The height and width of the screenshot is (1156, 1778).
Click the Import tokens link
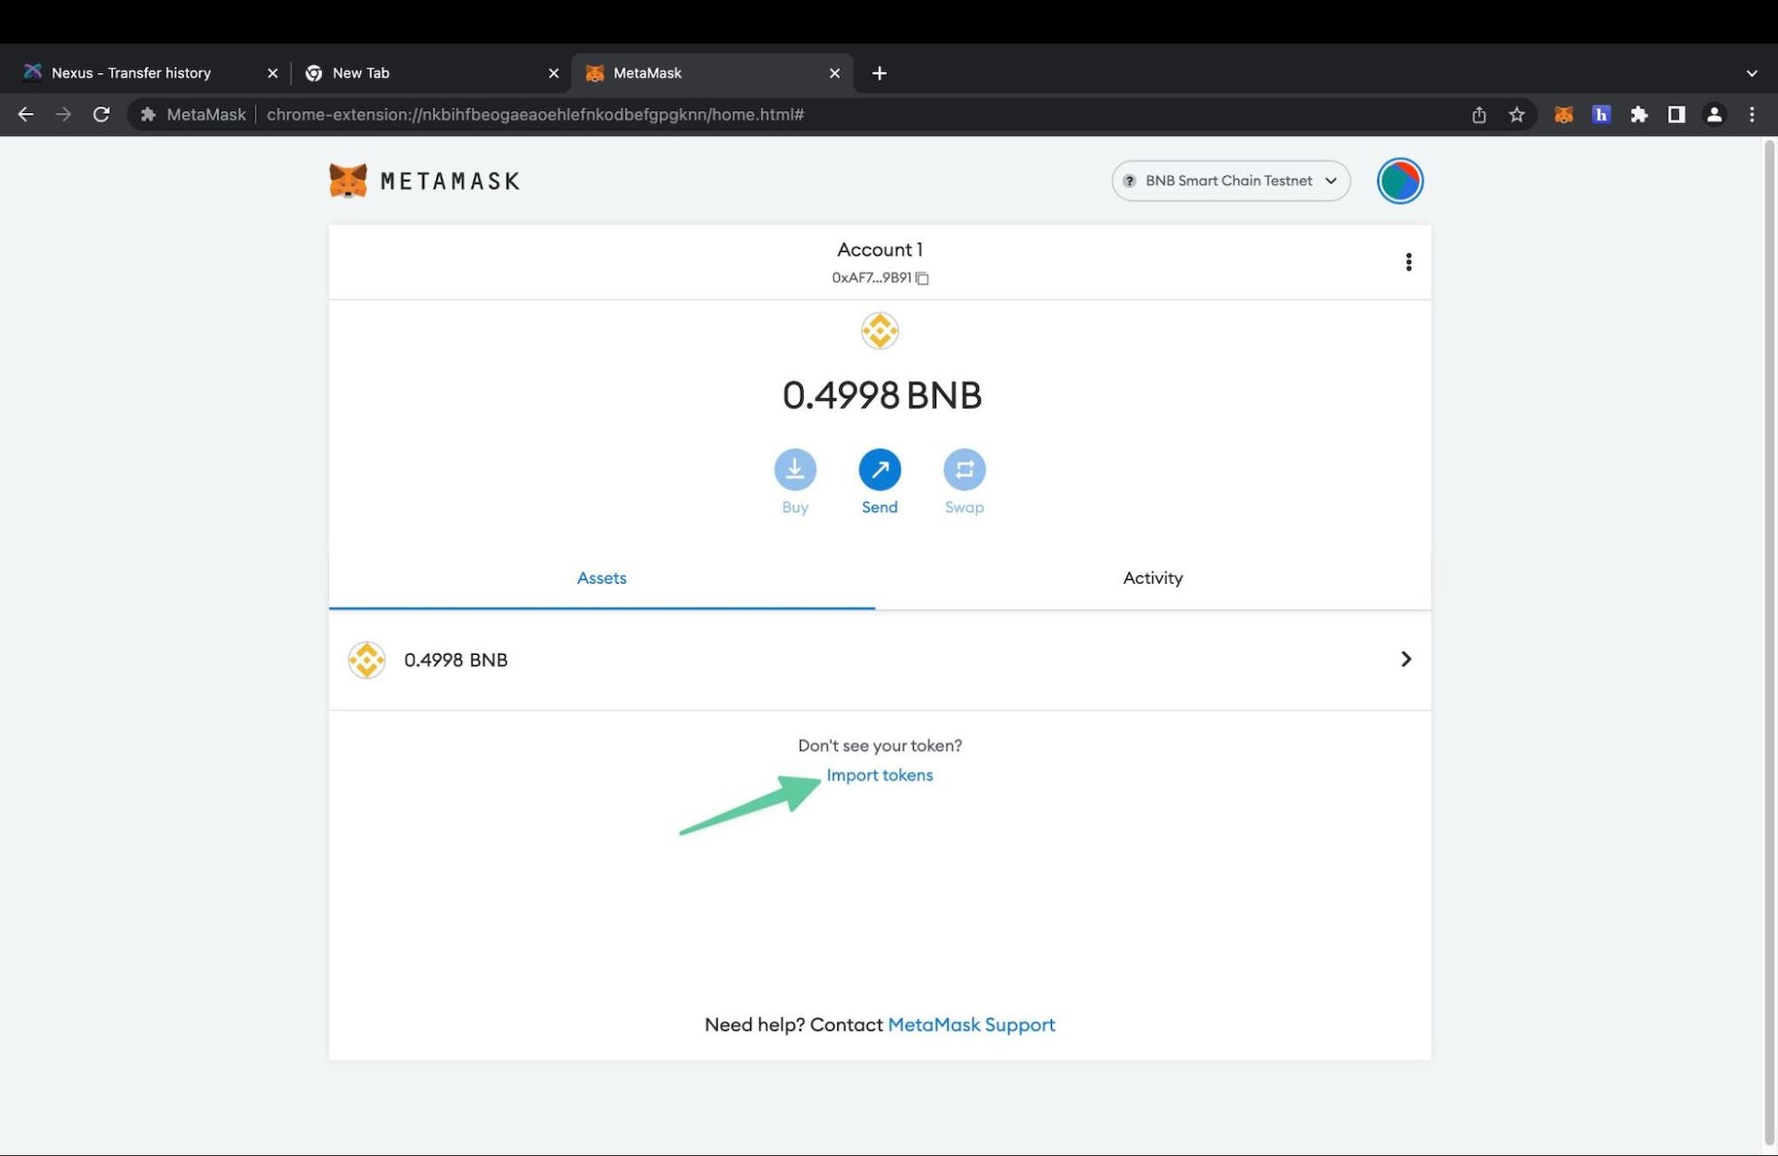click(x=880, y=775)
